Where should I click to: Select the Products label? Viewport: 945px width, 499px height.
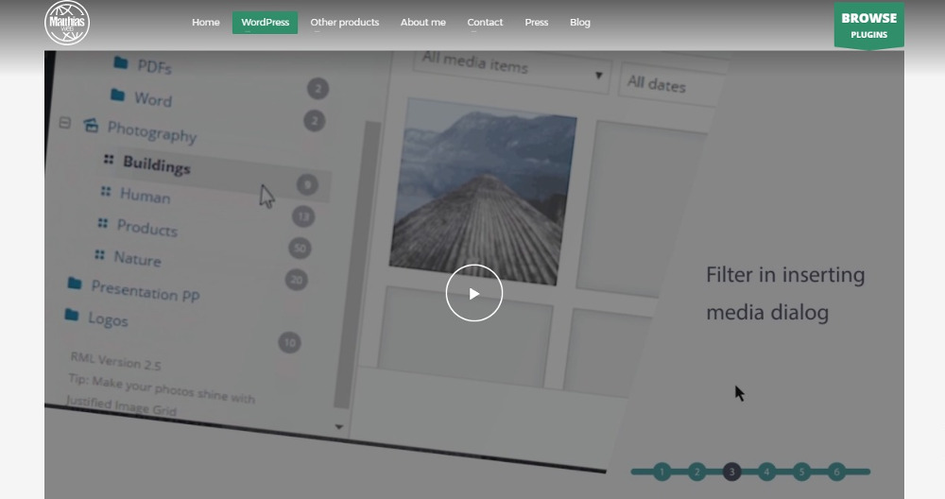coord(147,228)
